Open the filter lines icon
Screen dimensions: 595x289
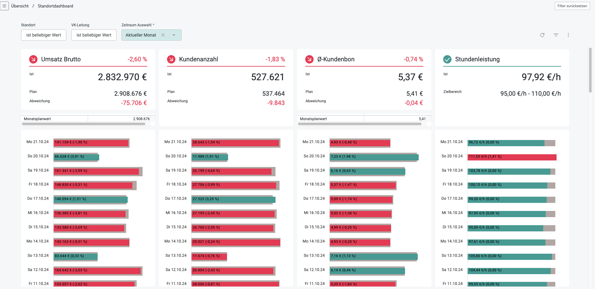[556, 35]
